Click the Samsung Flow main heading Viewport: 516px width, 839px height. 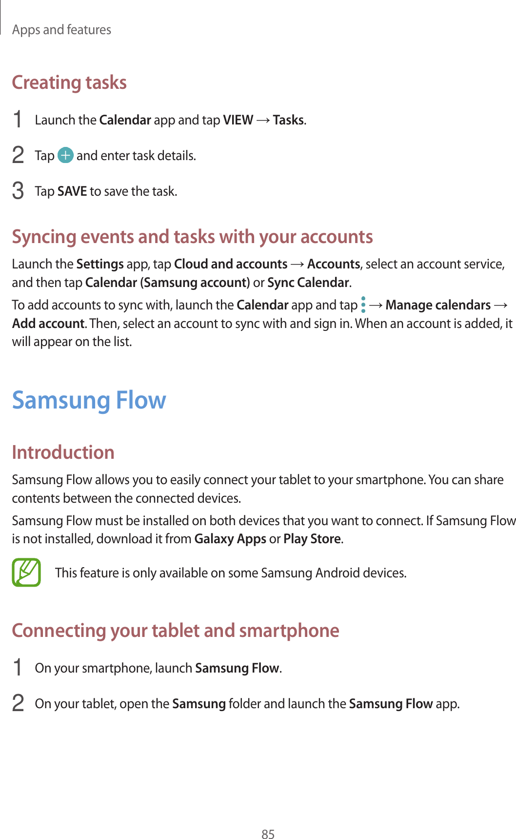89,400
